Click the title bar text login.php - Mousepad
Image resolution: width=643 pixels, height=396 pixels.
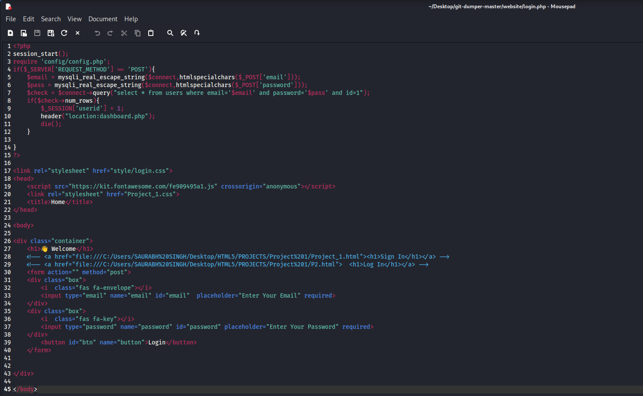click(549, 6)
